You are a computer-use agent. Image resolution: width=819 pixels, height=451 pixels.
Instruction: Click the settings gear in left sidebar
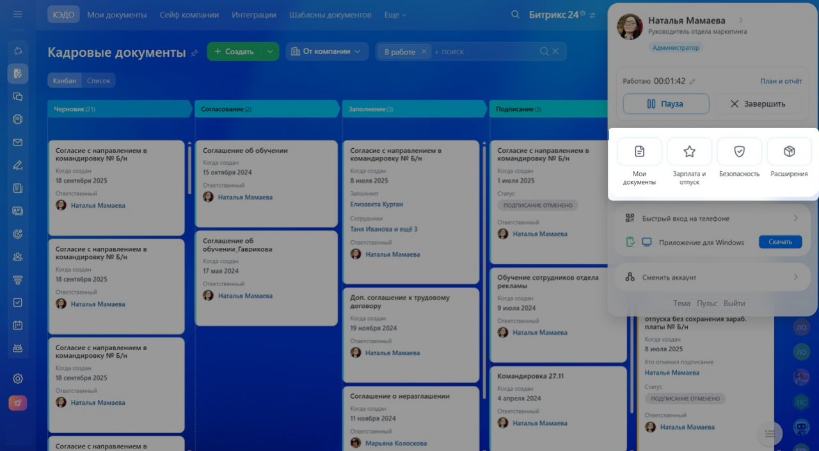point(18,378)
